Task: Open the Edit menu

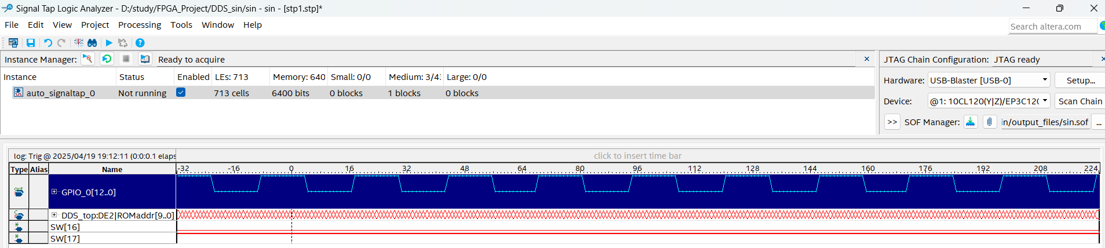Action: click(36, 25)
